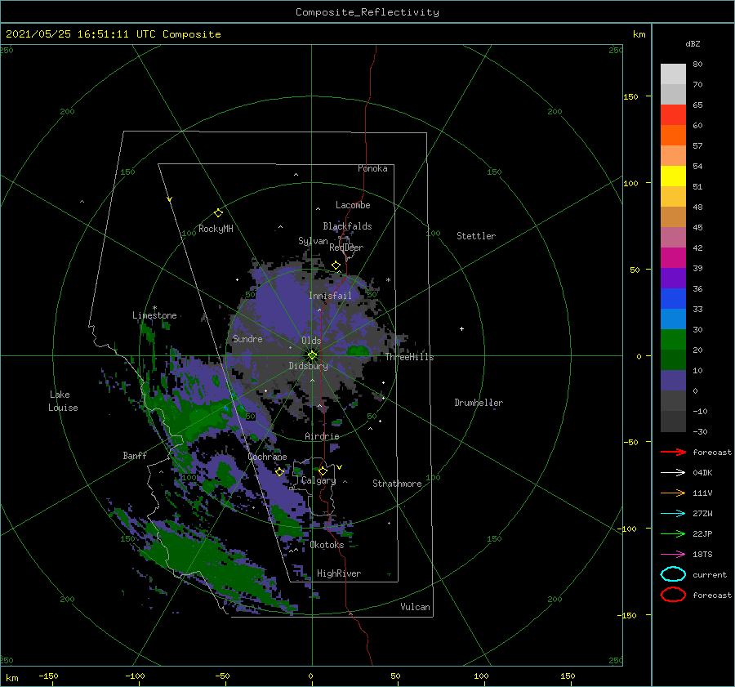
Task: Pick the dark blue 36-33 dBZ swatch
Action: (x=673, y=299)
